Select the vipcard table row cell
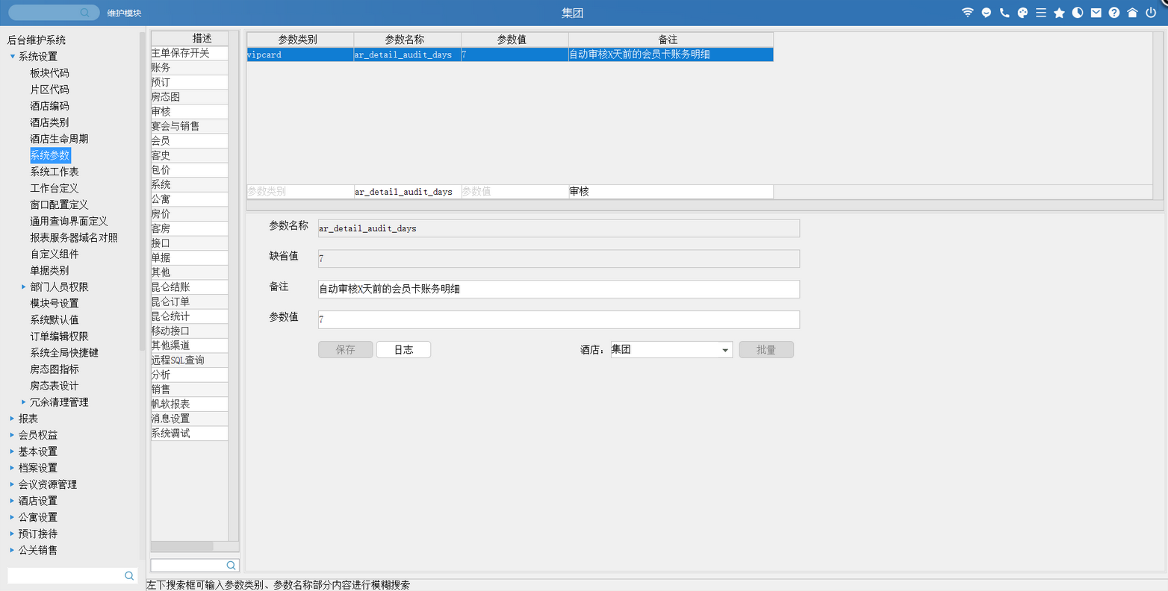This screenshot has height=591, width=1168. (300, 54)
